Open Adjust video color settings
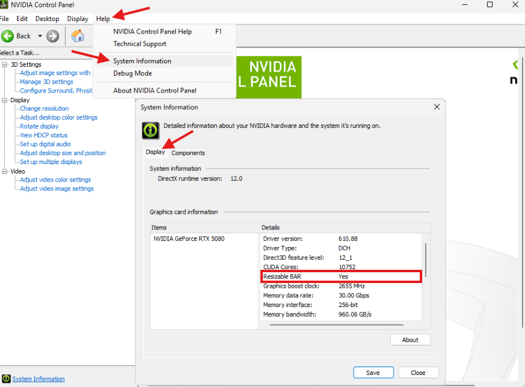This screenshot has height=387, width=525. pos(55,180)
